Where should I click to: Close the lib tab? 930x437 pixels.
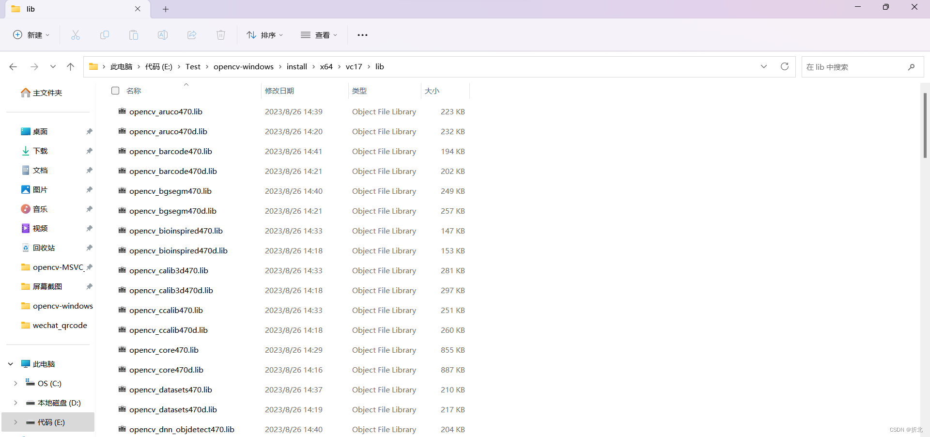pyautogui.click(x=138, y=9)
